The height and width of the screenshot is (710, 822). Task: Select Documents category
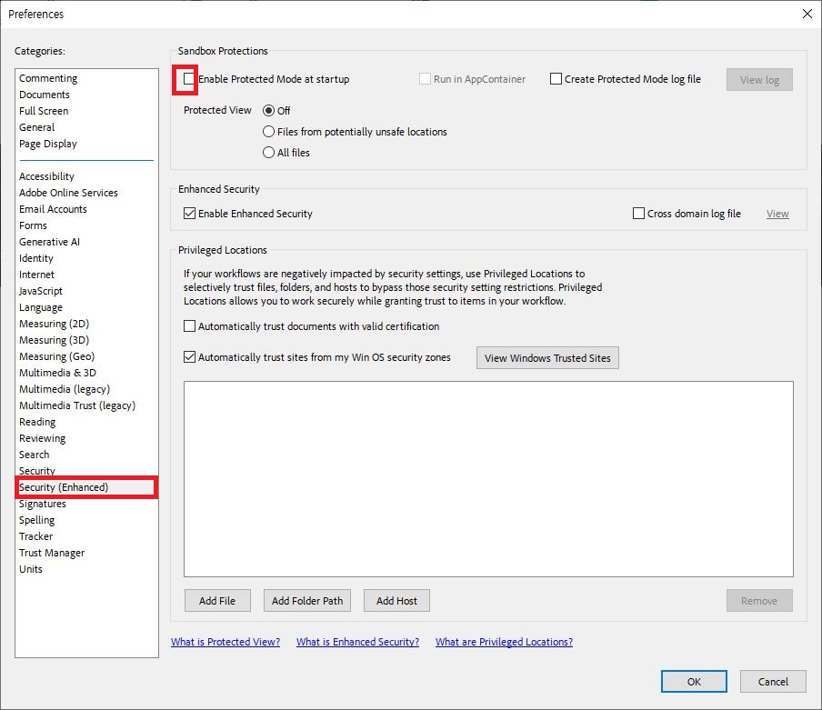(x=45, y=95)
